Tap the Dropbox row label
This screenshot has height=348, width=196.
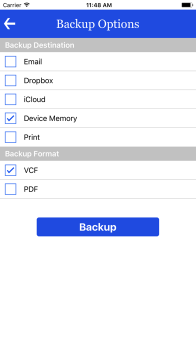(x=38, y=80)
